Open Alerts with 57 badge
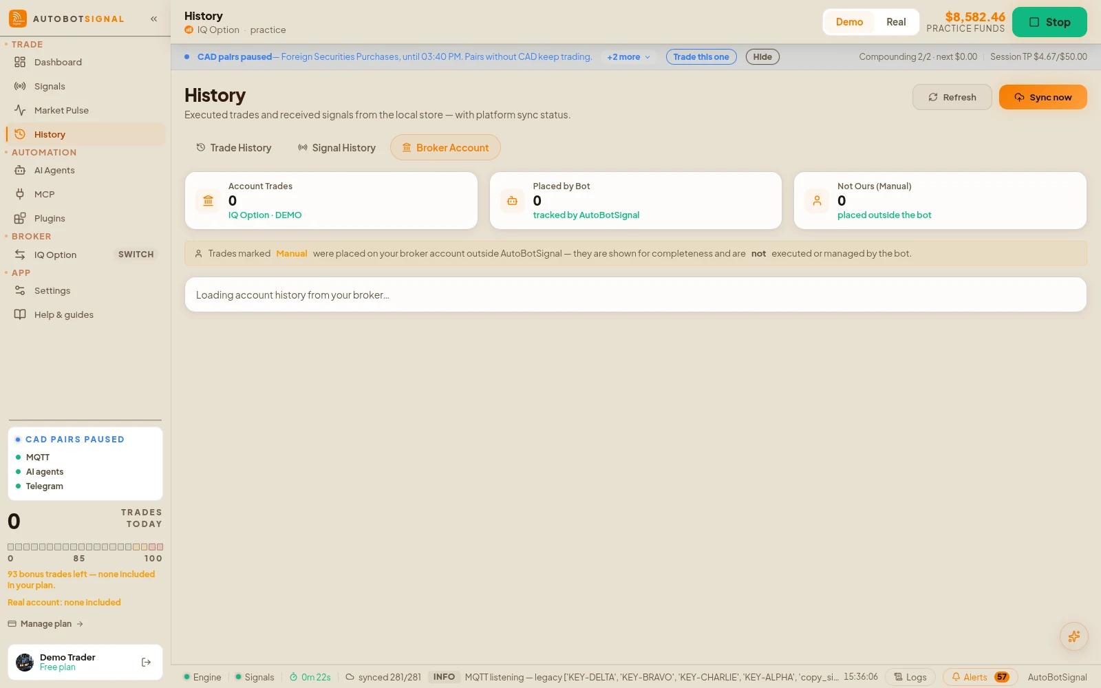 point(981,677)
